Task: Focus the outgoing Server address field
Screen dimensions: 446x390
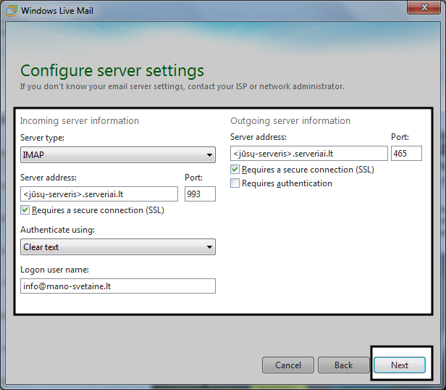Action: click(x=309, y=153)
